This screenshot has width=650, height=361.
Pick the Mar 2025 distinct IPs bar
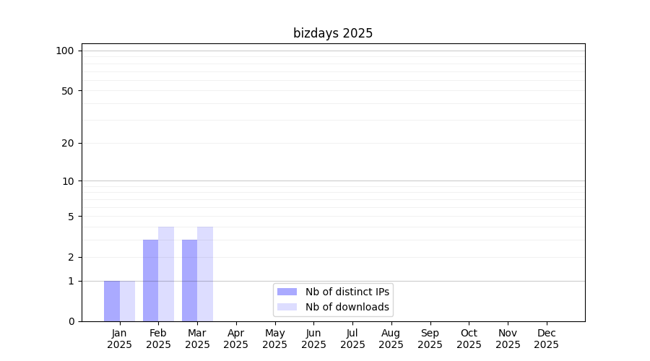(189, 280)
